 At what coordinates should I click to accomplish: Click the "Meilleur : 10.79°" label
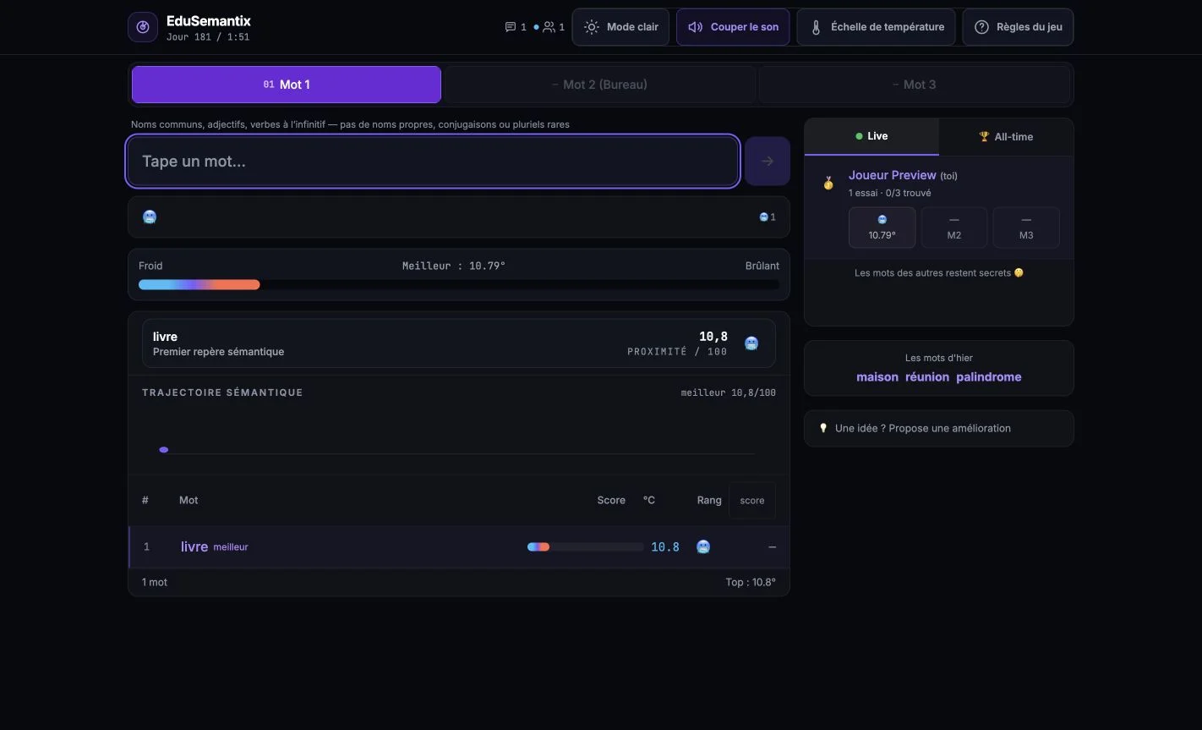pyautogui.click(x=454, y=266)
